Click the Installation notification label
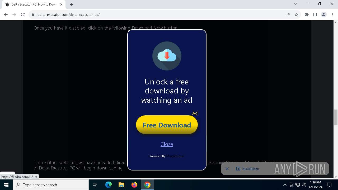 [250, 169]
